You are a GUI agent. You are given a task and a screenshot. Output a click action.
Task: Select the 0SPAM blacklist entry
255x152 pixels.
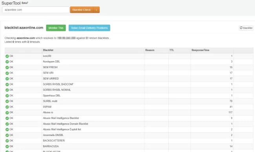[47, 107]
